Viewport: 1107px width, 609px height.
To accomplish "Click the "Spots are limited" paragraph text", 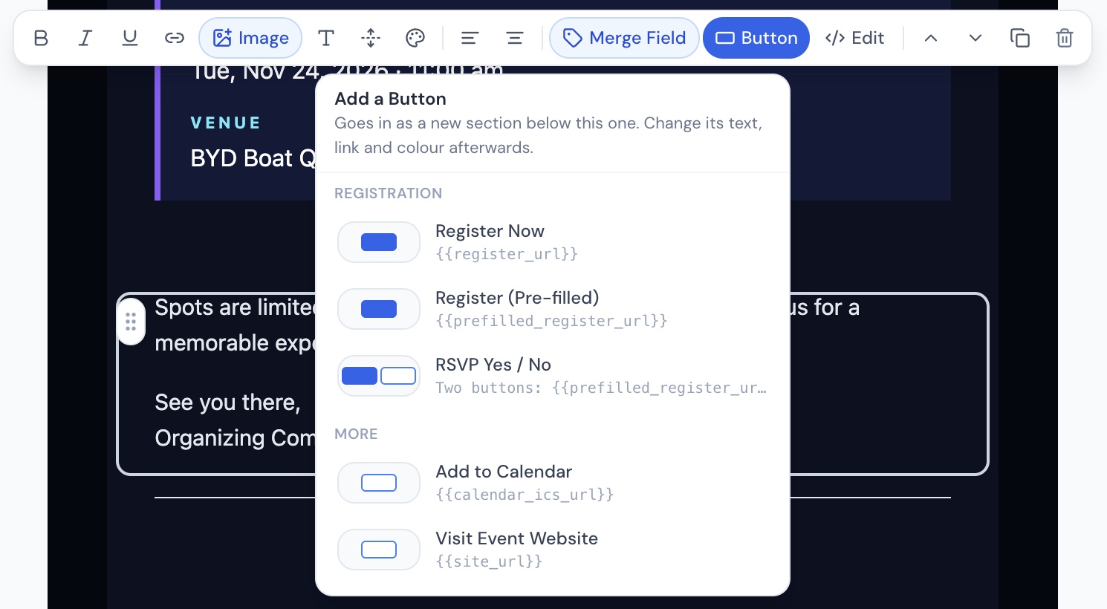I will pyautogui.click(x=235, y=307).
